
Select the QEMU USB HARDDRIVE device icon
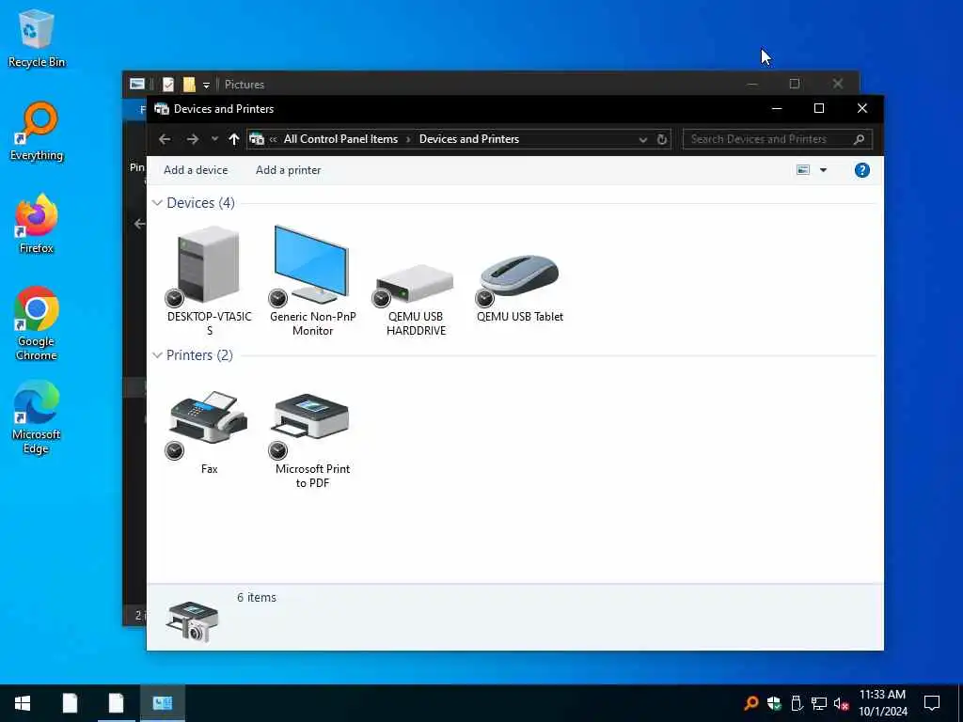point(415,282)
